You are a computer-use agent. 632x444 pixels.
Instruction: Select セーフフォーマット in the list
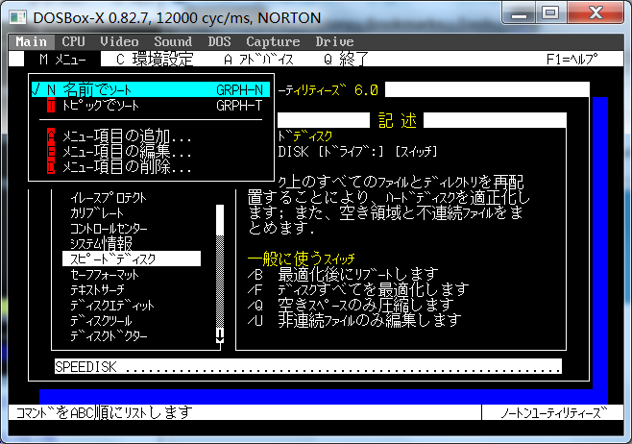pos(105,274)
